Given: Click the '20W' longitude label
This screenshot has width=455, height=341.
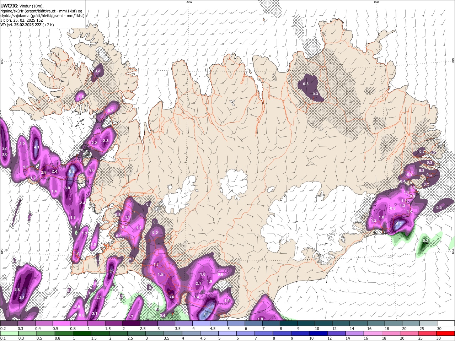Looking at the screenshot, I should pos(189,2).
